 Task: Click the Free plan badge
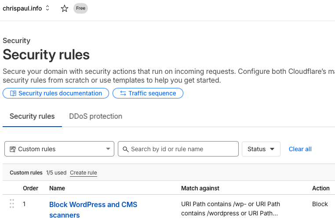point(80,8)
